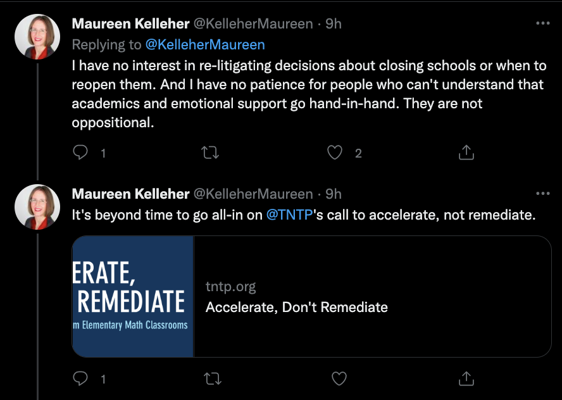562x400 pixels.
Task: Open the 9h timestamp on second tweet
Action: tap(334, 194)
